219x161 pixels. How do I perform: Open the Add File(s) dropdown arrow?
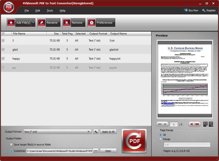click(x=33, y=22)
